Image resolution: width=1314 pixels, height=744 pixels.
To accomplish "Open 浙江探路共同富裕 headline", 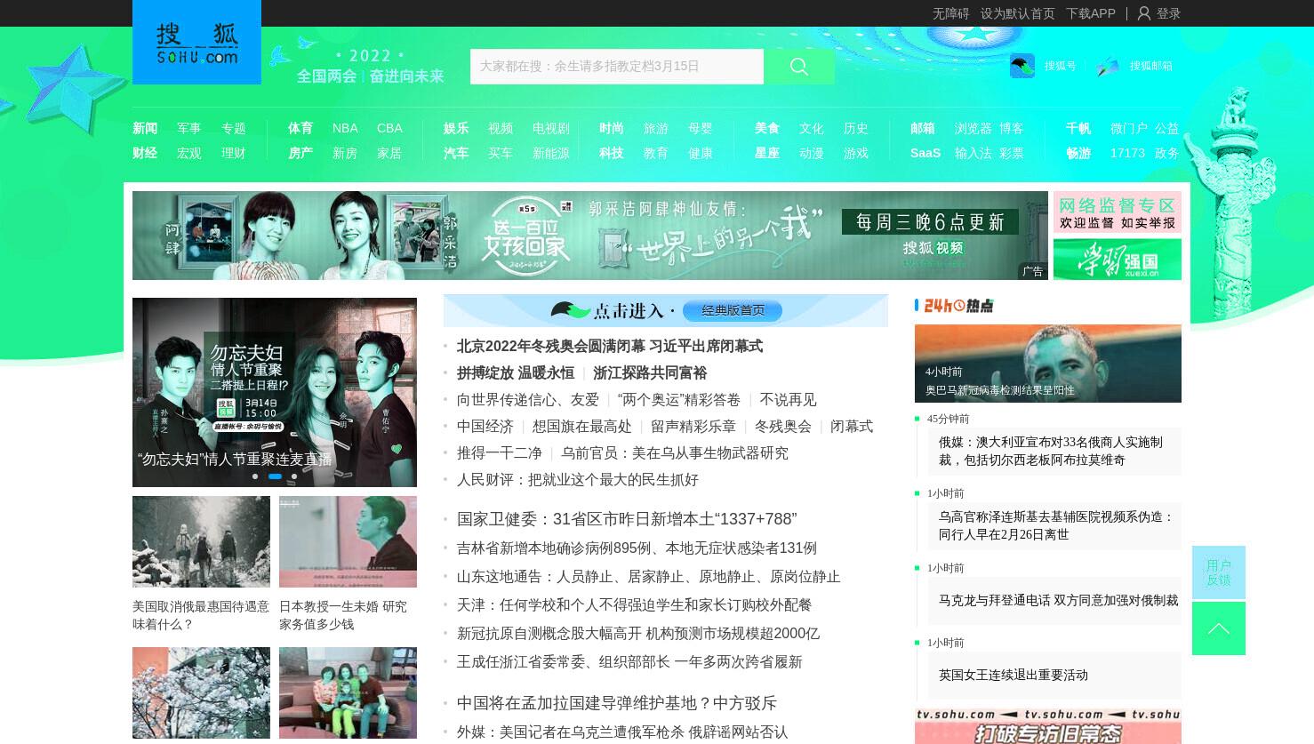I will pos(650,373).
